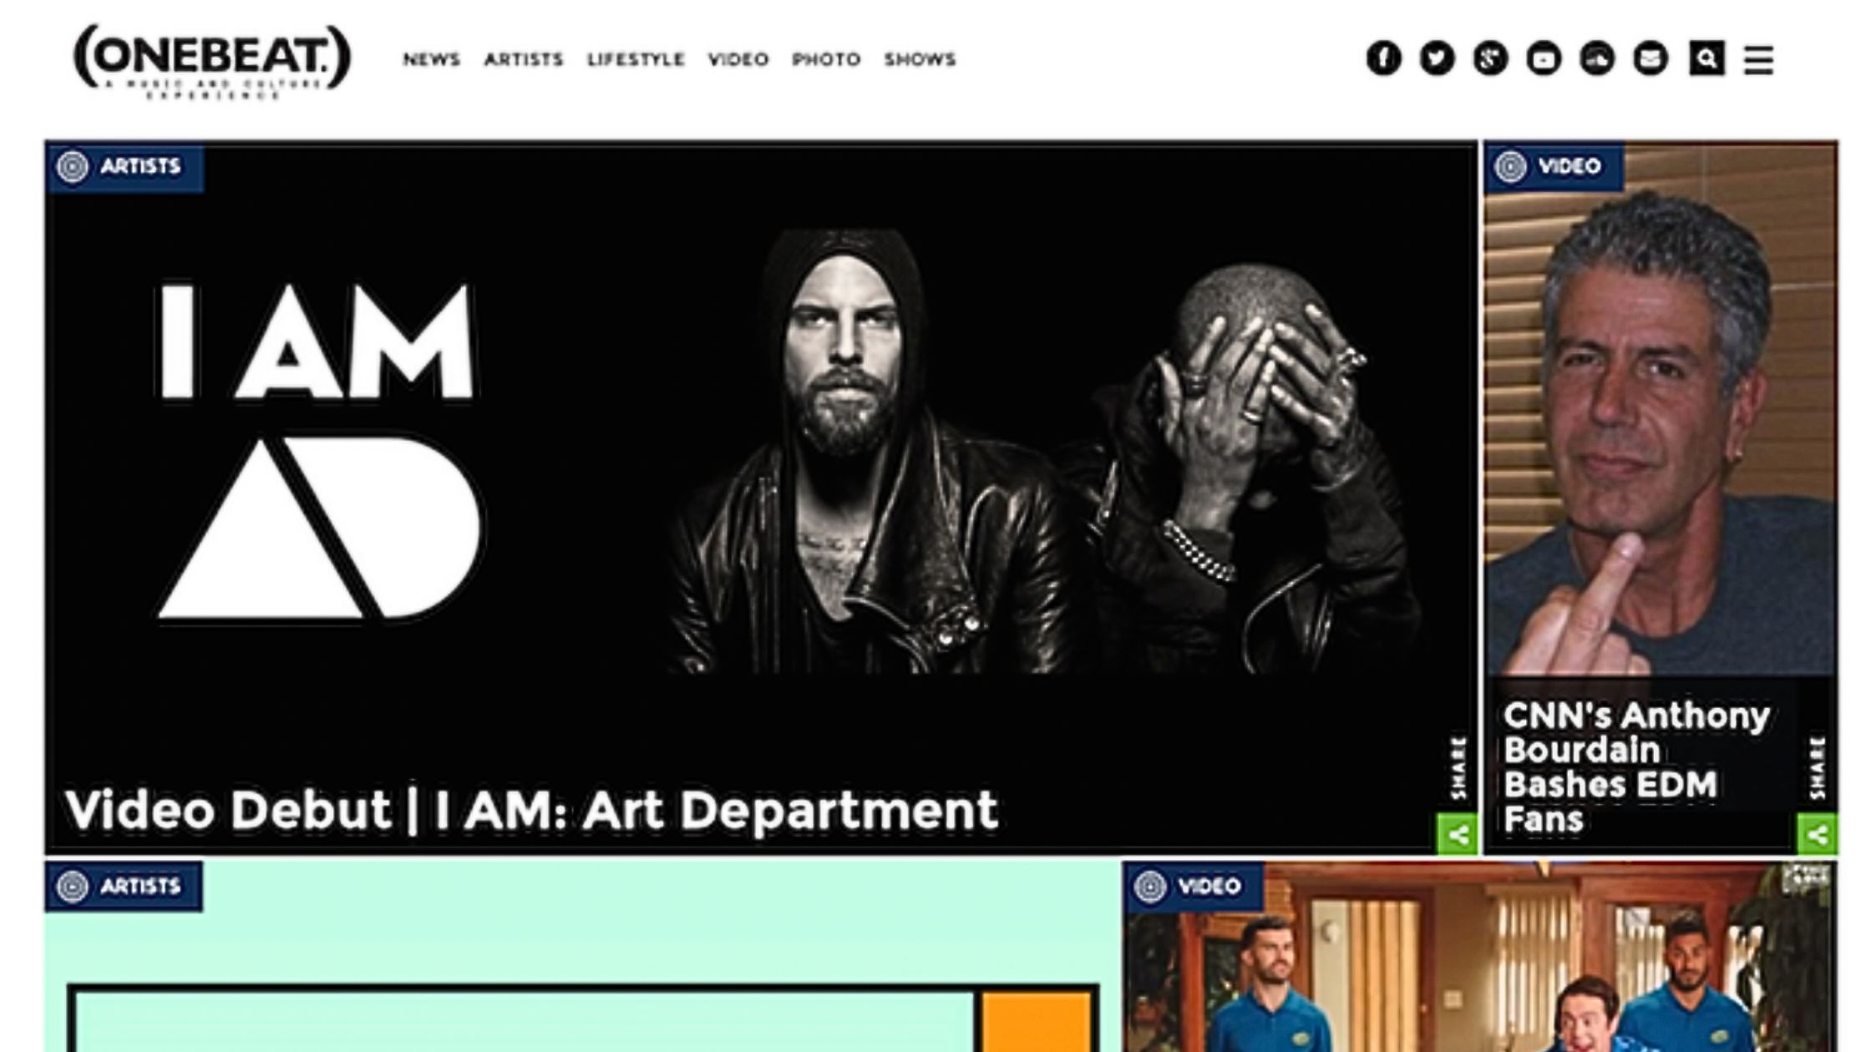This screenshot has height=1052, width=1871.
Task: Open the SoundCloud icon in header
Action: 1597,58
